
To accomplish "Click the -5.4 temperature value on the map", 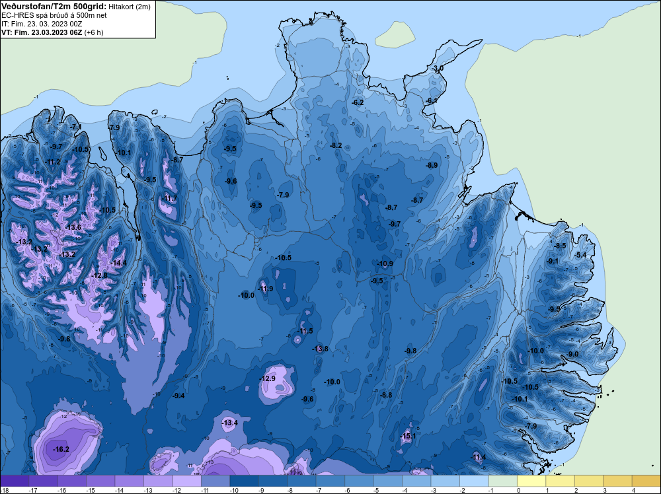I will (580, 255).
